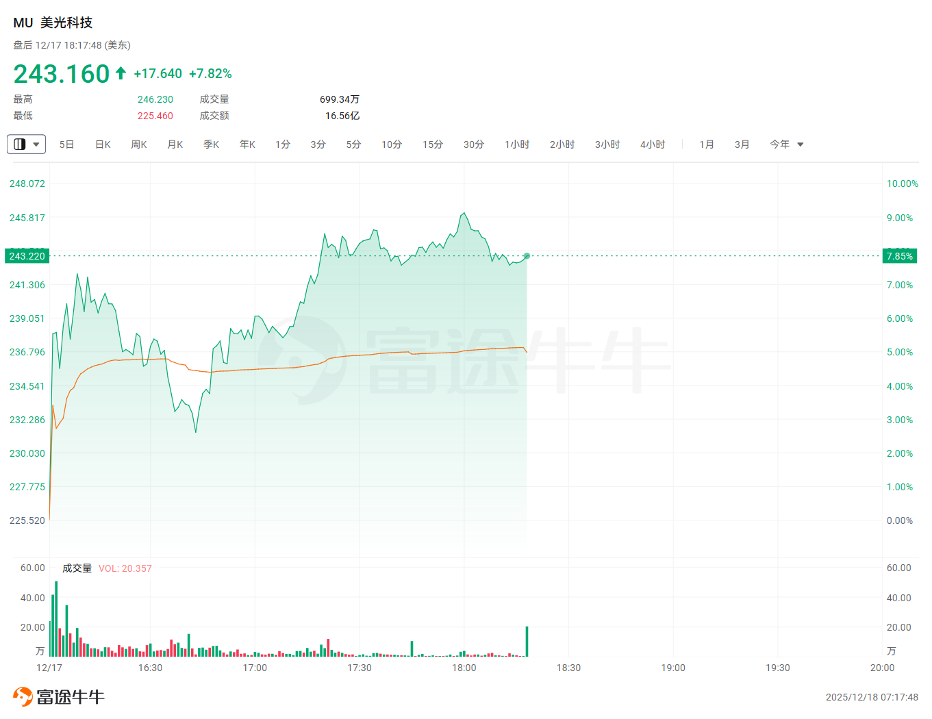Select the 4小时 interval
Screen dimensions: 932x719
tap(653, 144)
